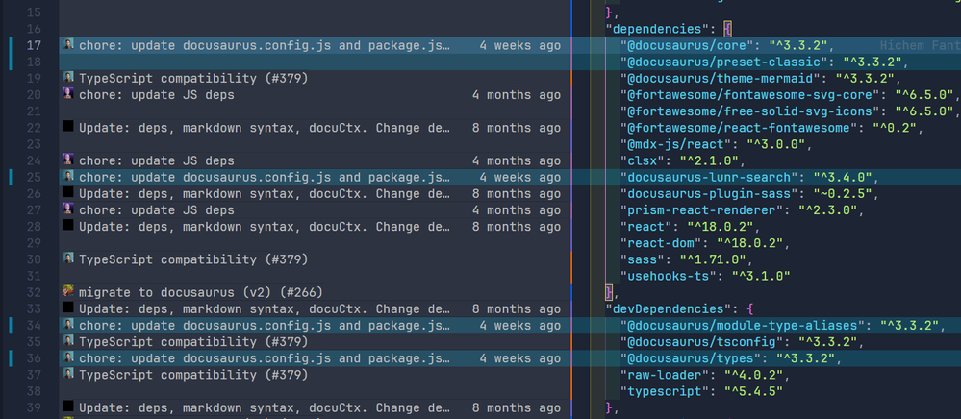Click the black avatar on blame line 33
This screenshot has width=961, height=419.
coord(68,308)
